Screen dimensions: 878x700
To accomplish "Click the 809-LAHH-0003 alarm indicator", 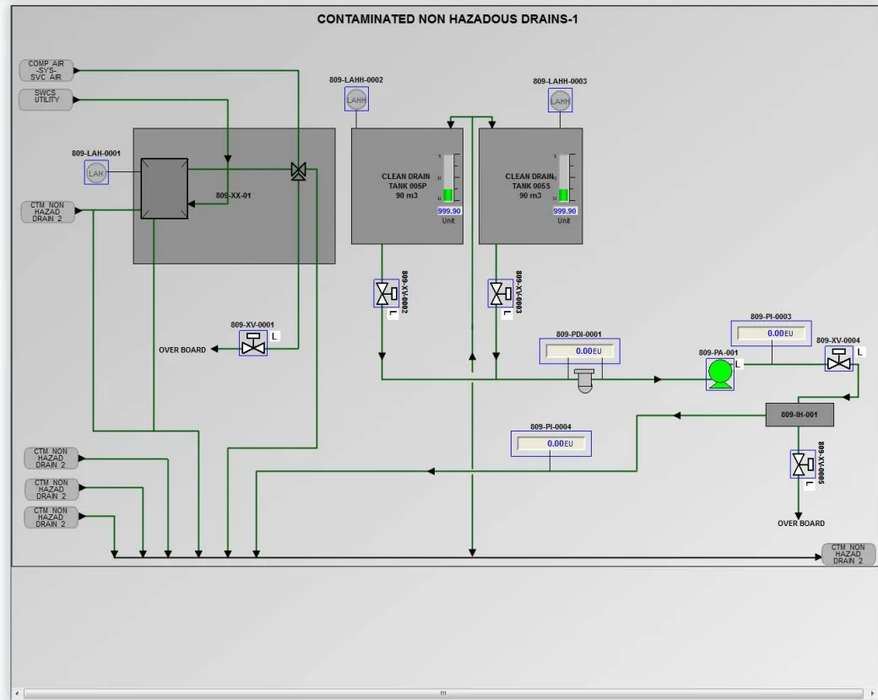I will [559, 100].
